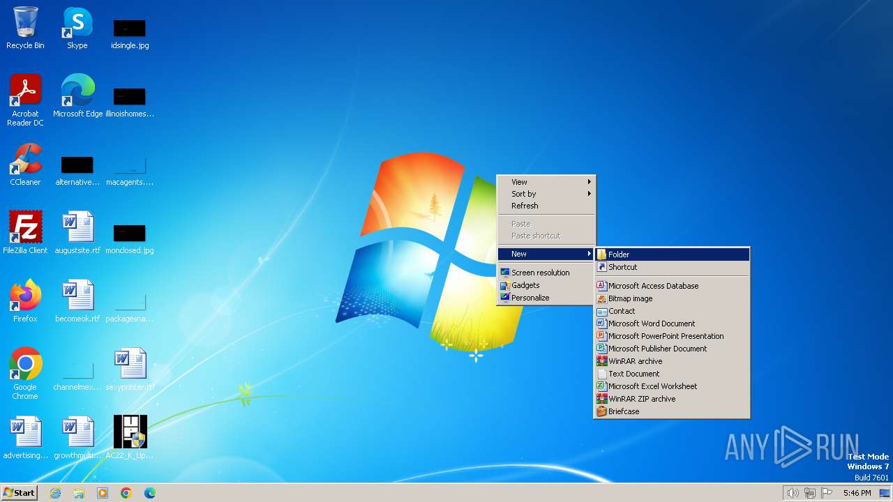Click the Firefox desktop shortcut
Image resolution: width=893 pixels, height=502 pixels.
click(25, 301)
